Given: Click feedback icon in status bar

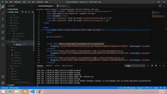Looking at the screenshot, I should [161, 88].
